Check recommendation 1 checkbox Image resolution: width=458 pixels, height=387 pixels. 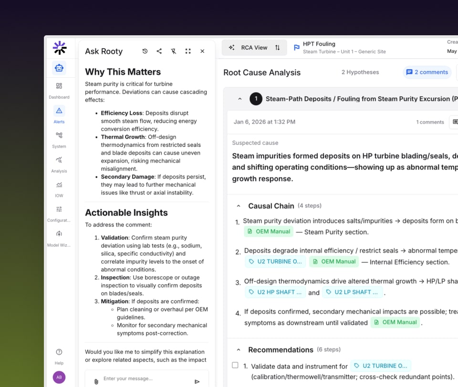pos(235,365)
